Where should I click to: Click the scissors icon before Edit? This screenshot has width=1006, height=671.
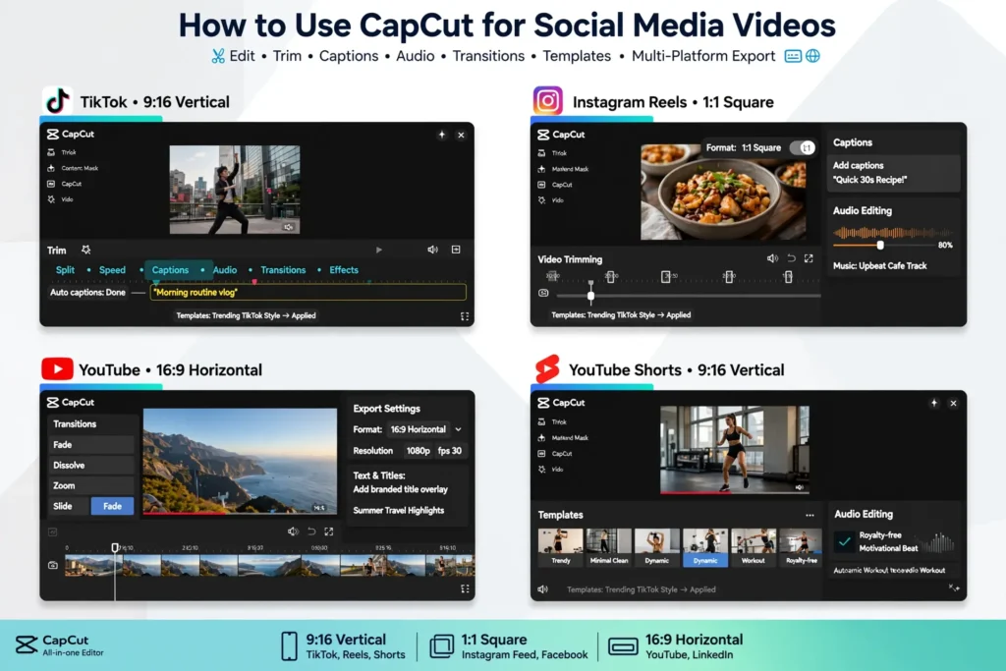coord(218,56)
